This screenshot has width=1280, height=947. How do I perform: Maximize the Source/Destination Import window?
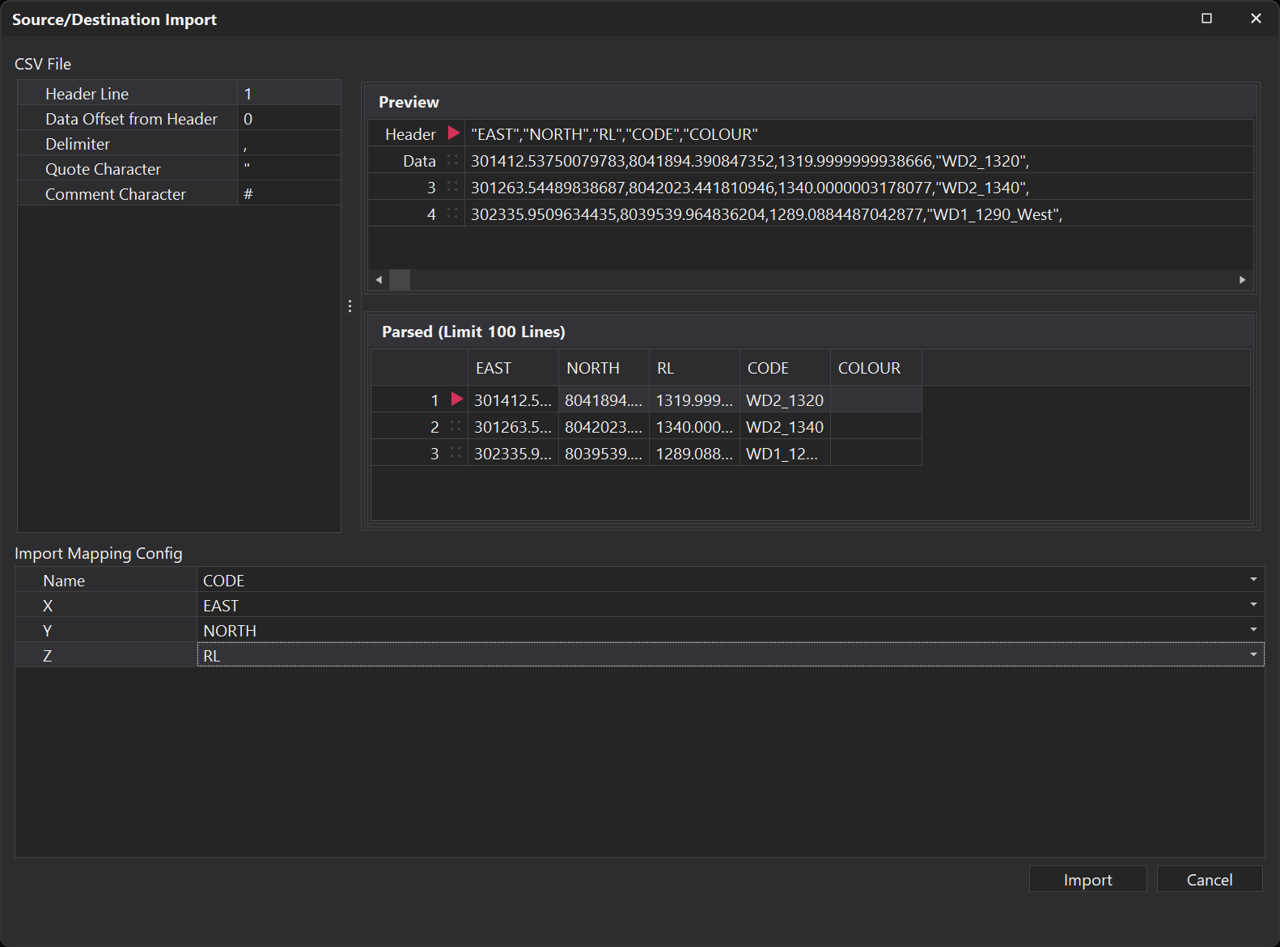(x=1206, y=19)
